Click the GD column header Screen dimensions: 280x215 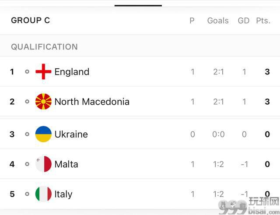point(244,21)
